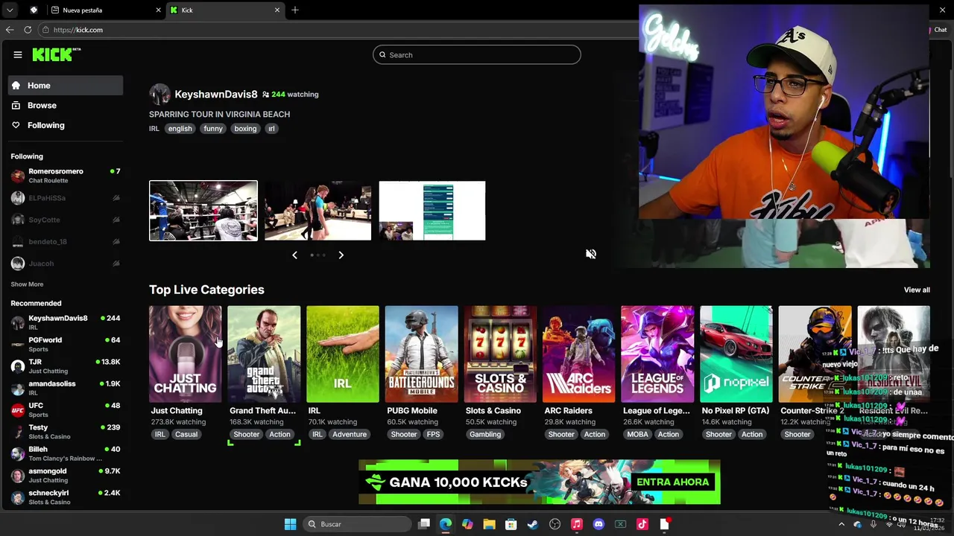
Task: Open the Windows Start menu
Action: (x=290, y=524)
